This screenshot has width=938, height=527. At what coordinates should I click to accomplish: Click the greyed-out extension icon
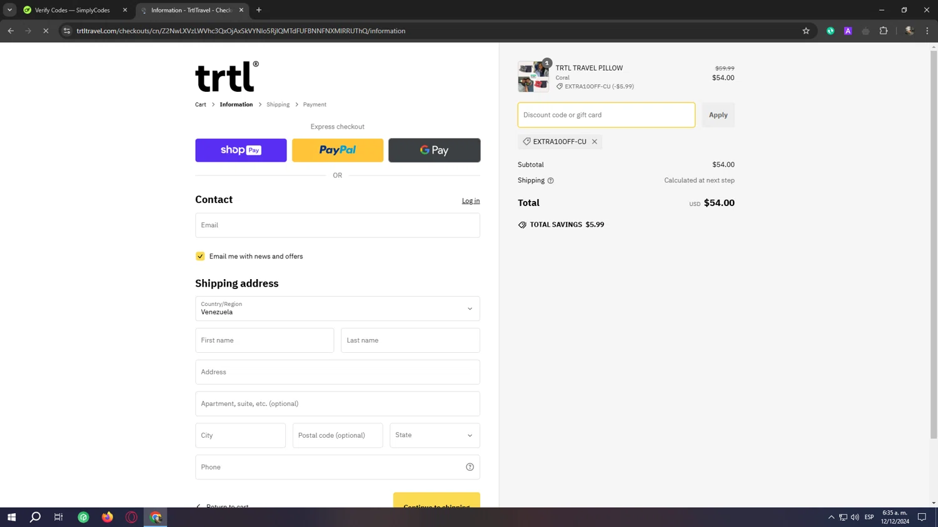[x=865, y=31]
